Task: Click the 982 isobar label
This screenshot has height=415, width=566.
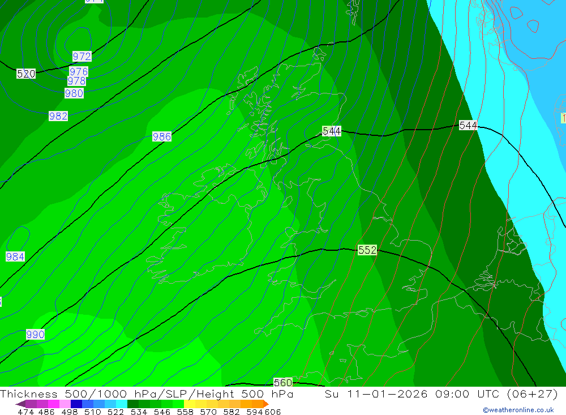Action: click(58, 116)
